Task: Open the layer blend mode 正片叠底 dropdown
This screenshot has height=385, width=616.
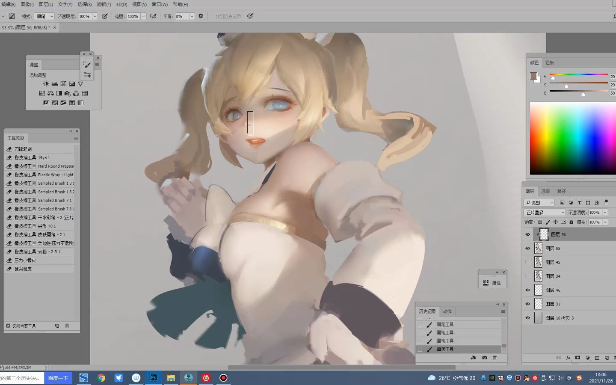Action: point(545,212)
